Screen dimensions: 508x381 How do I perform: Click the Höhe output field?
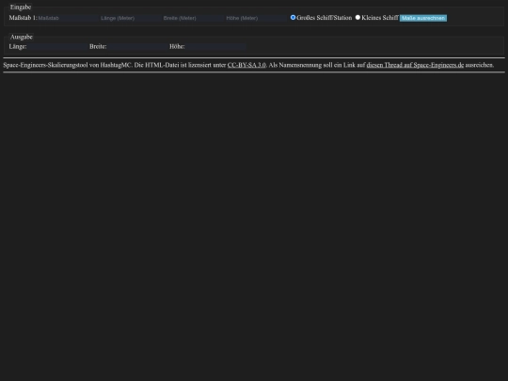(x=215, y=47)
